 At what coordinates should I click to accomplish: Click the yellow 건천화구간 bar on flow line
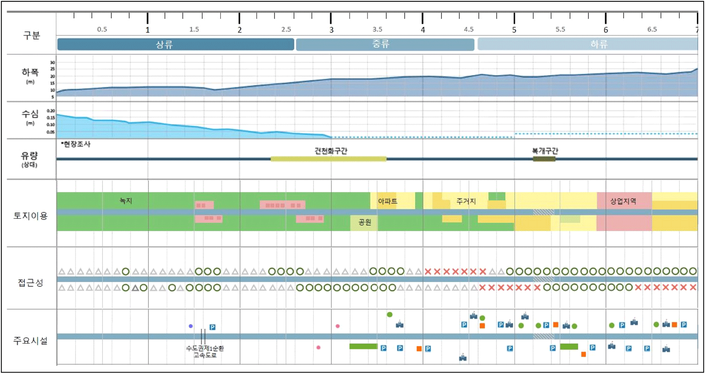pyautogui.click(x=328, y=159)
